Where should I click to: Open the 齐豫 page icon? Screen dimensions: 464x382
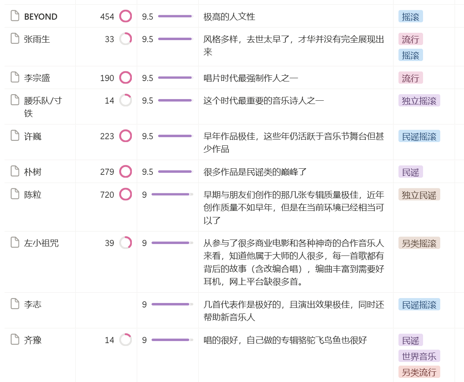click(15, 339)
